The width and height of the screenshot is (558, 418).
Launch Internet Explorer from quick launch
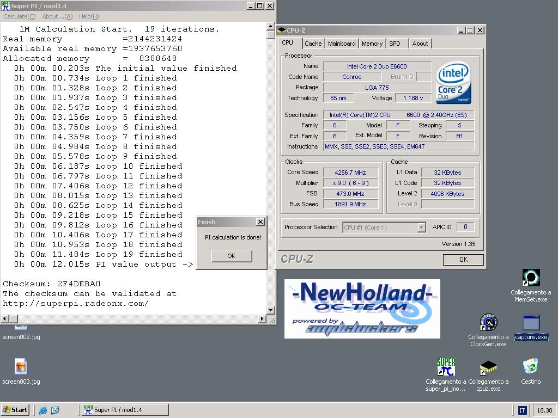43,410
